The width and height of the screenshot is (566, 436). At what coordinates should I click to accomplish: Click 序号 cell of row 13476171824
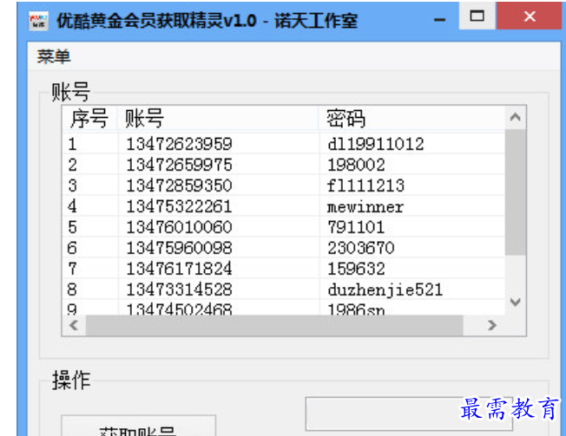pyautogui.click(x=72, y=269)
